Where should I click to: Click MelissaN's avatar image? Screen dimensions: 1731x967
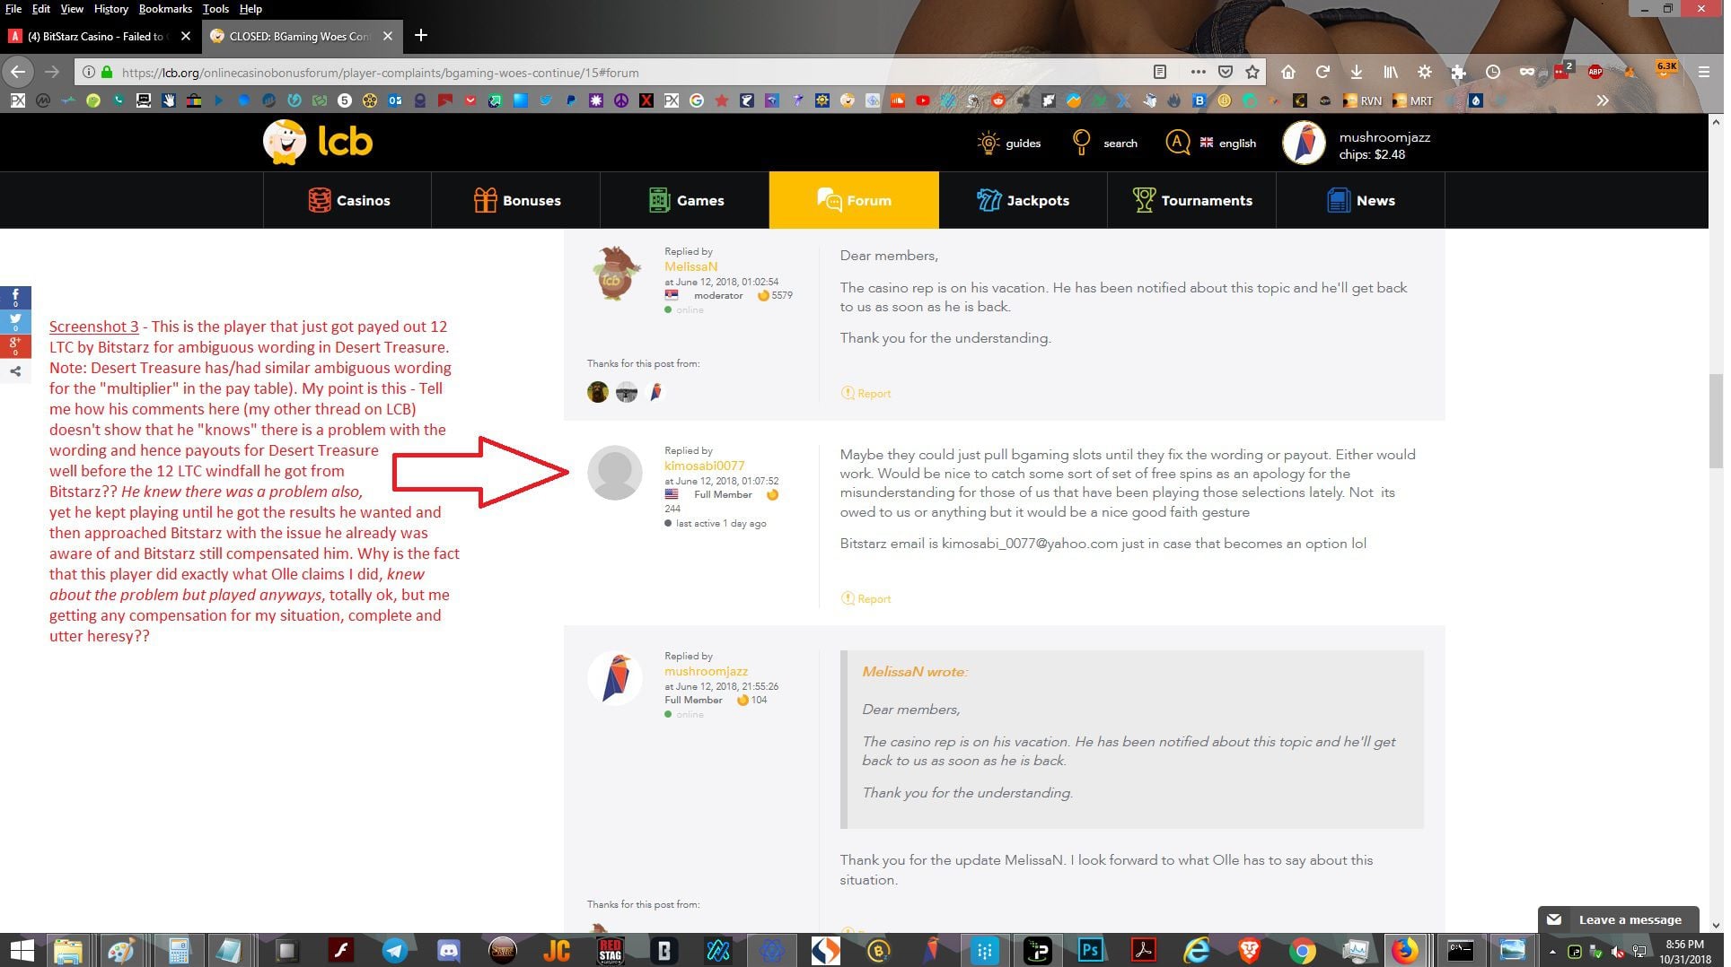[615, 274]
